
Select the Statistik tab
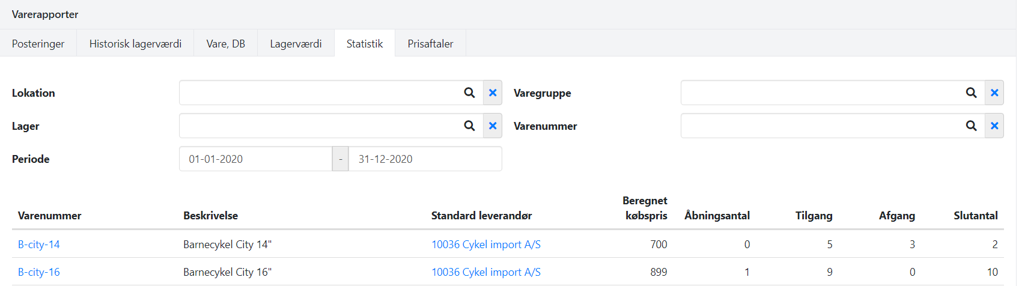pos(365,43)
